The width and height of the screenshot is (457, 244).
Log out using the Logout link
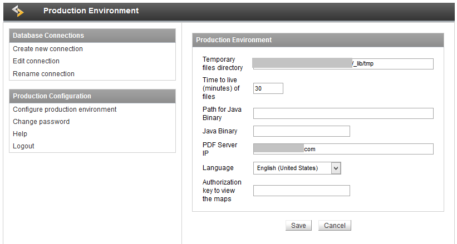point(23,146)
